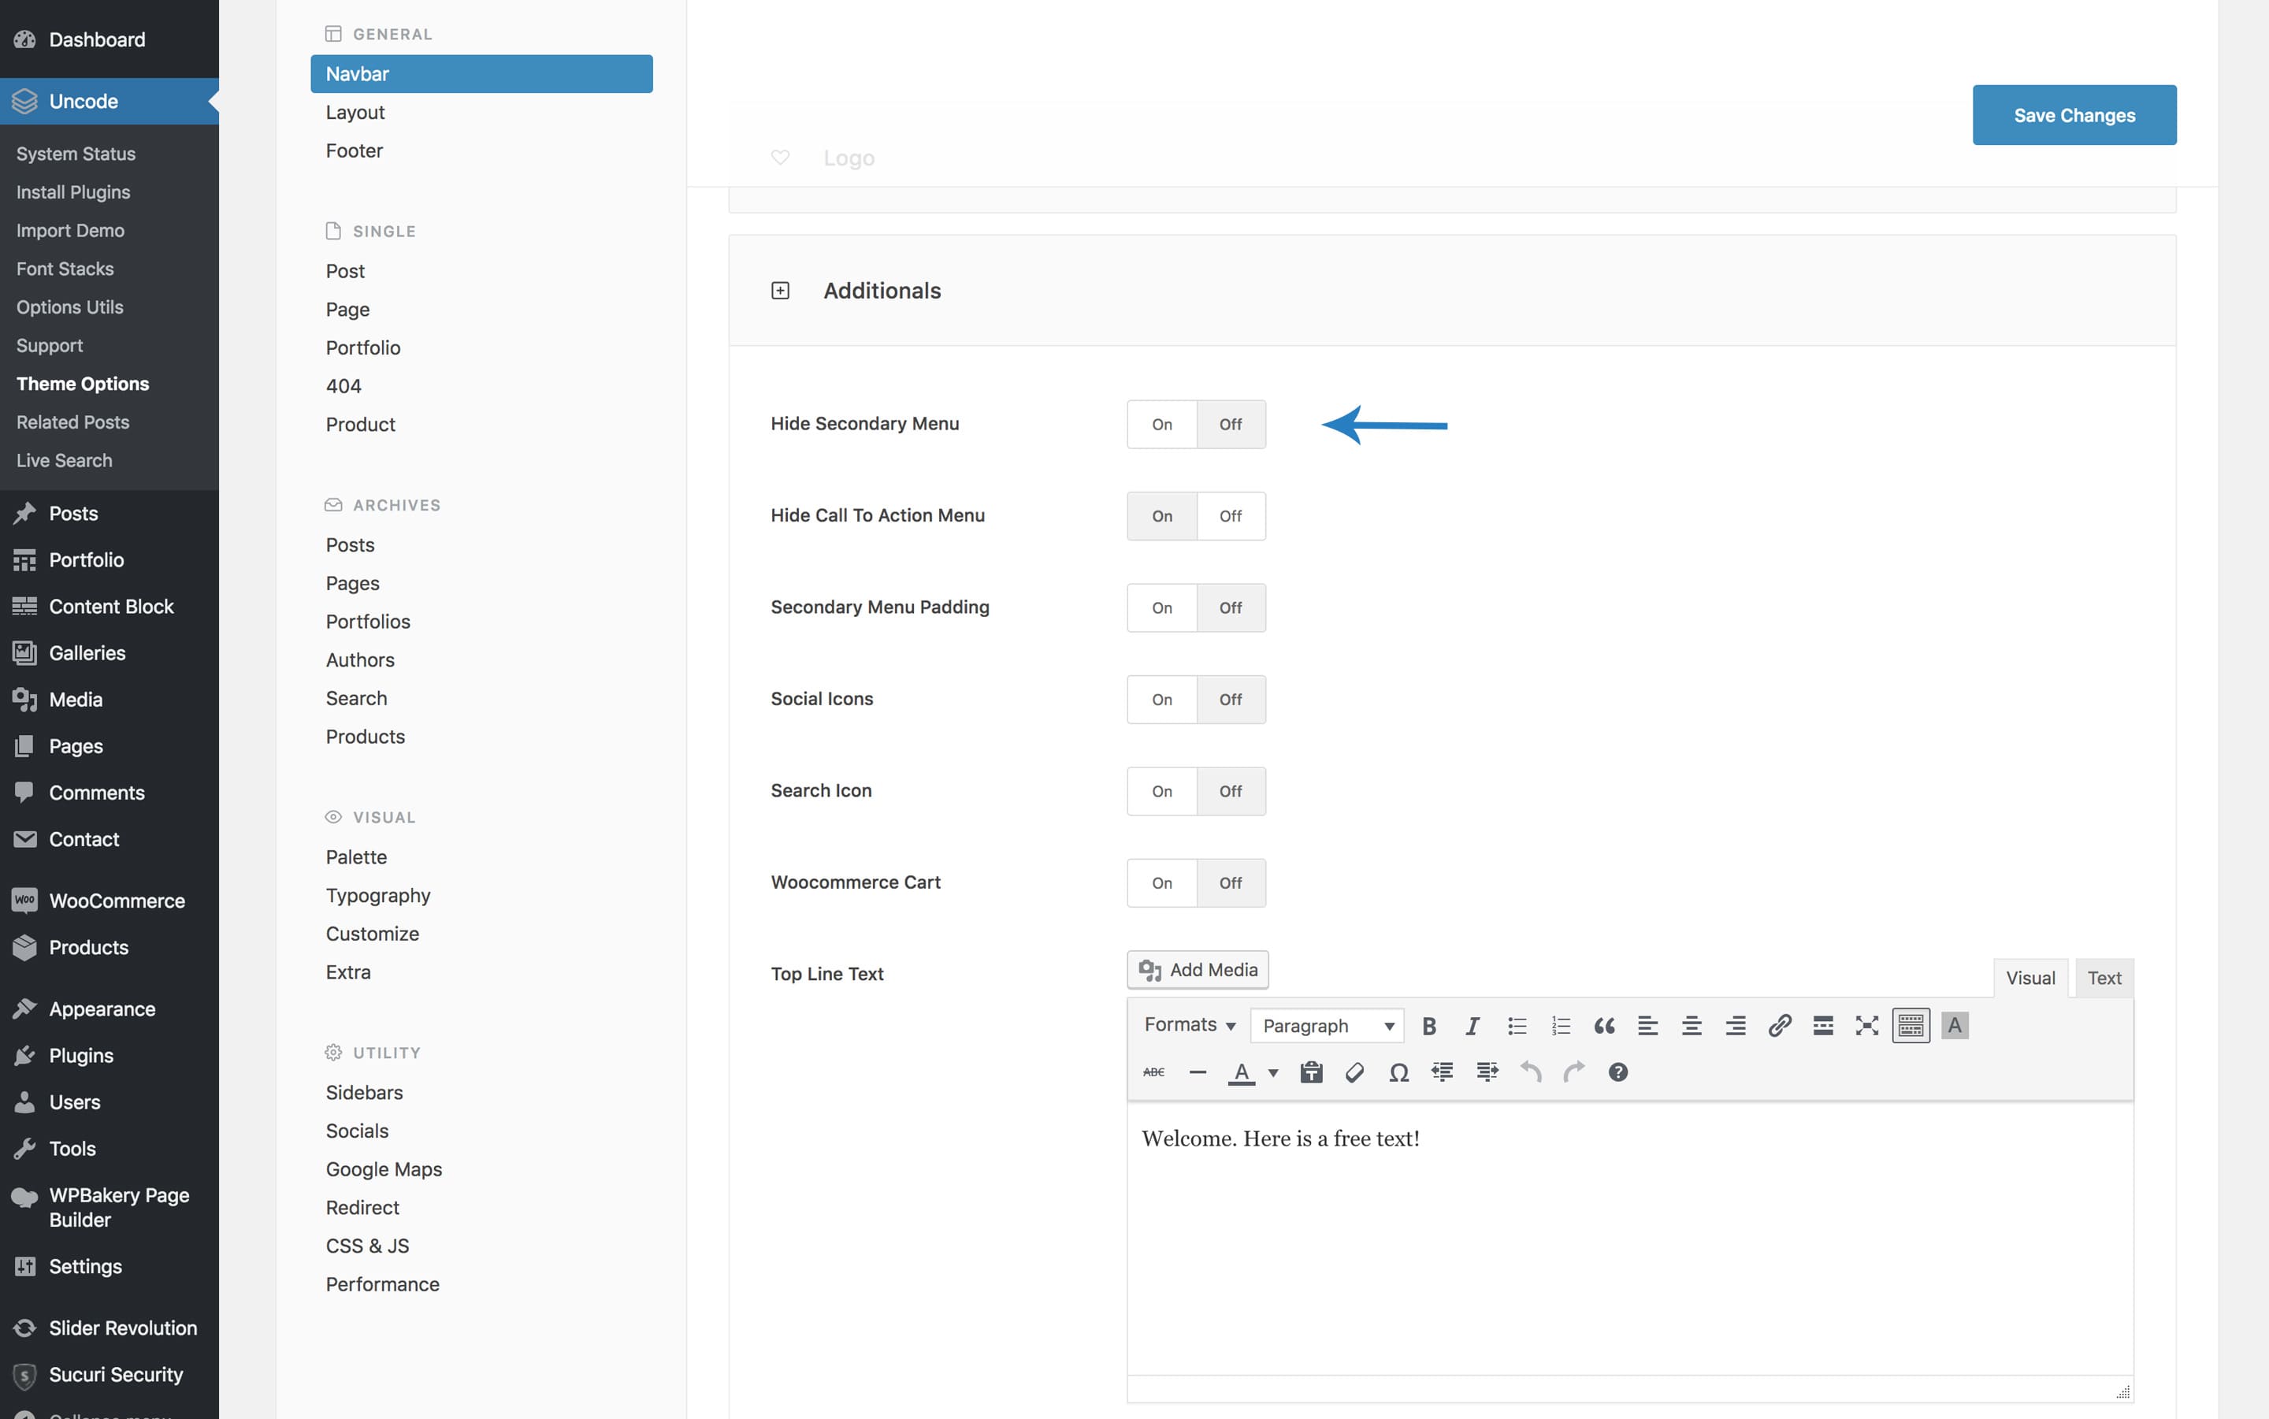Open the distraction-free fullscreen icon

(1866, 1026)
